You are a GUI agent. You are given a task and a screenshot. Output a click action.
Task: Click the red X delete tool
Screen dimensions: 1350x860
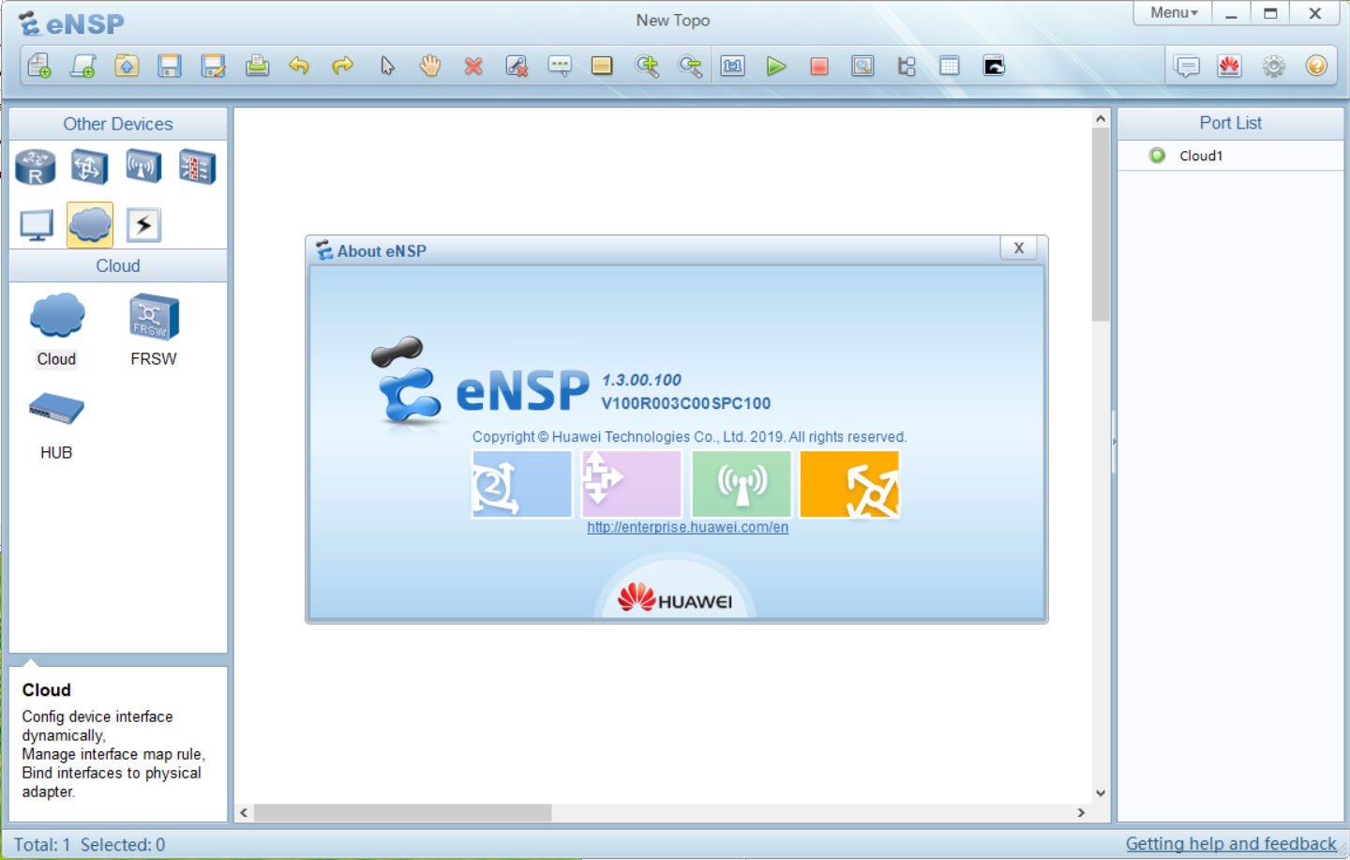click(x=473, y=66)
